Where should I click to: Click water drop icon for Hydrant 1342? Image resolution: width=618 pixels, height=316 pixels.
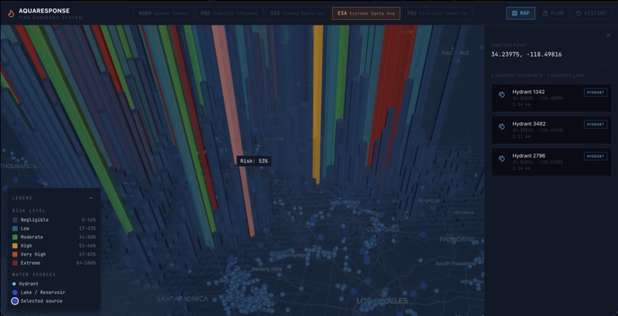(x=501, y=94)
